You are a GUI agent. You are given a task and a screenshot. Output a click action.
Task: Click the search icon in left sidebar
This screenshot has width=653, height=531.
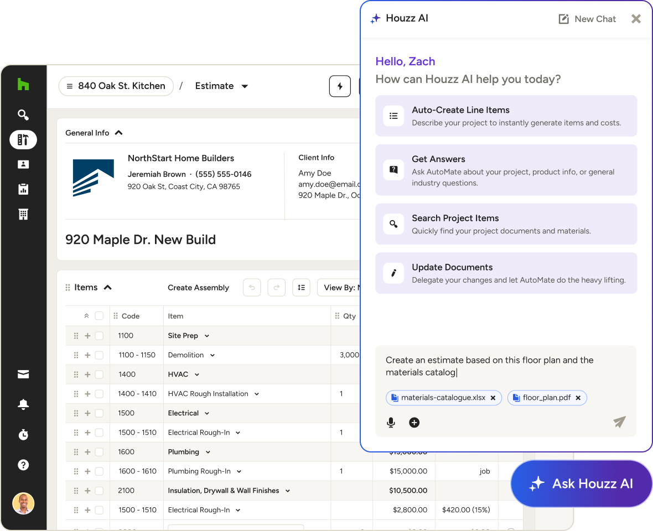click(x=23, y=115)
